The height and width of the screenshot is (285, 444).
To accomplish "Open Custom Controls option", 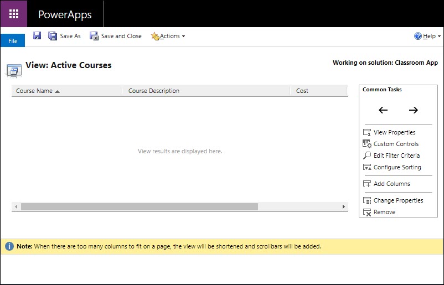I will (396, 144).
